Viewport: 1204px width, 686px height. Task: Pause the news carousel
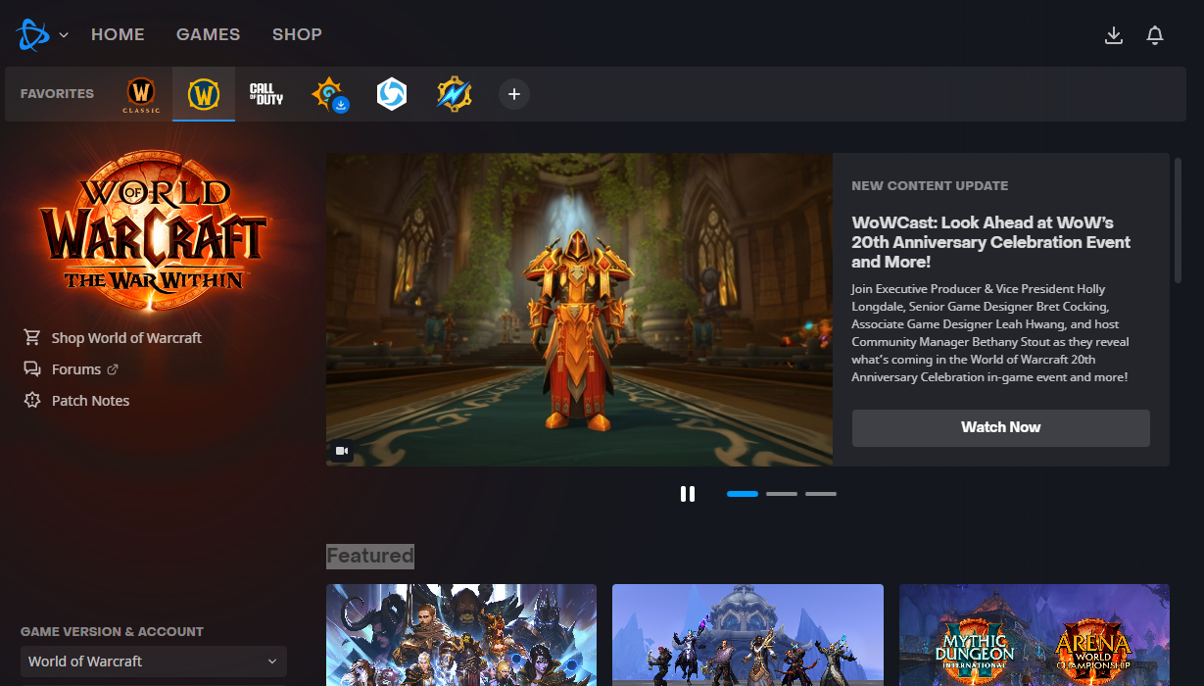[x=688, y=494]
